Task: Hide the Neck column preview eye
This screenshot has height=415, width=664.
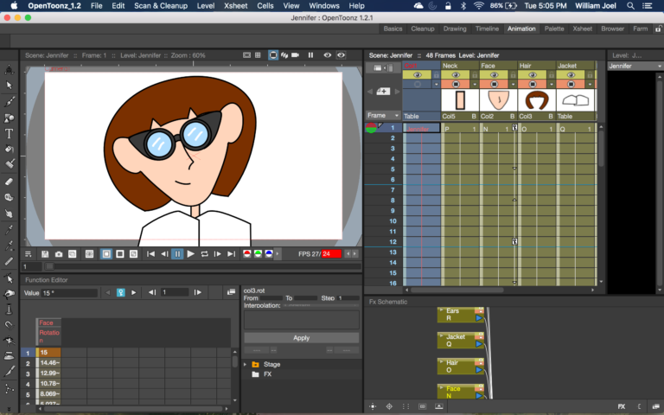Action: [456, 75]
